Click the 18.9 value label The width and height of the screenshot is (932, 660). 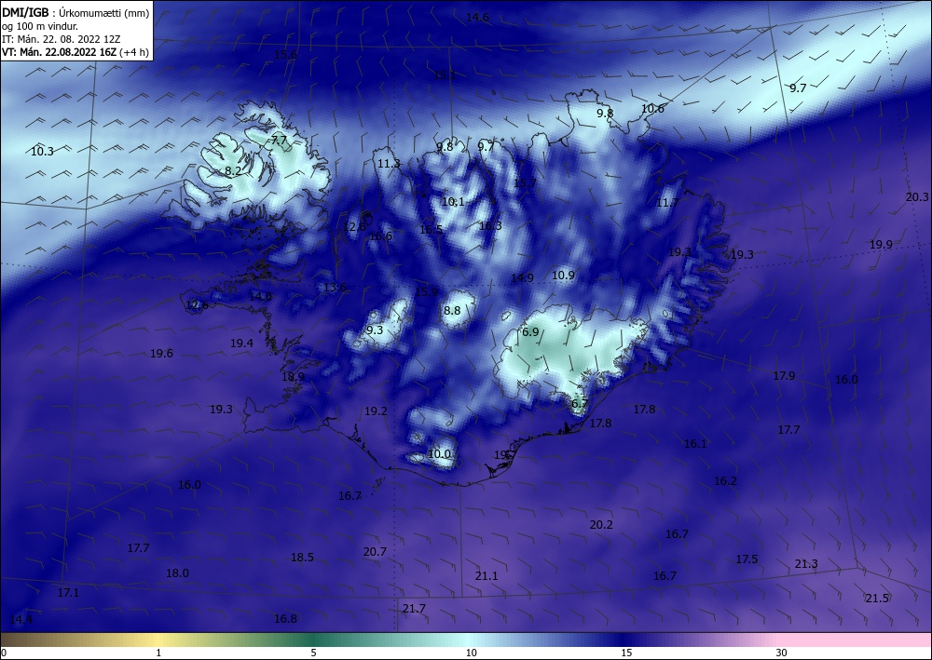pyautogui.click(x=293, y=377)
